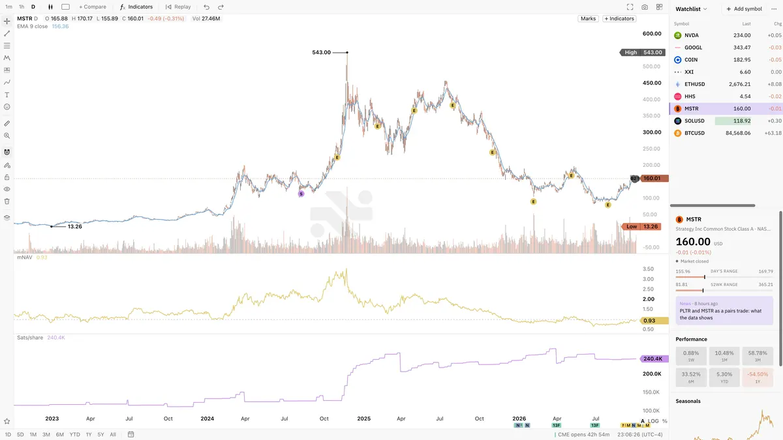This screenshot has height=440, width=783.
Task: Select the crosshair cursor tool
Action: coord(7,22)
